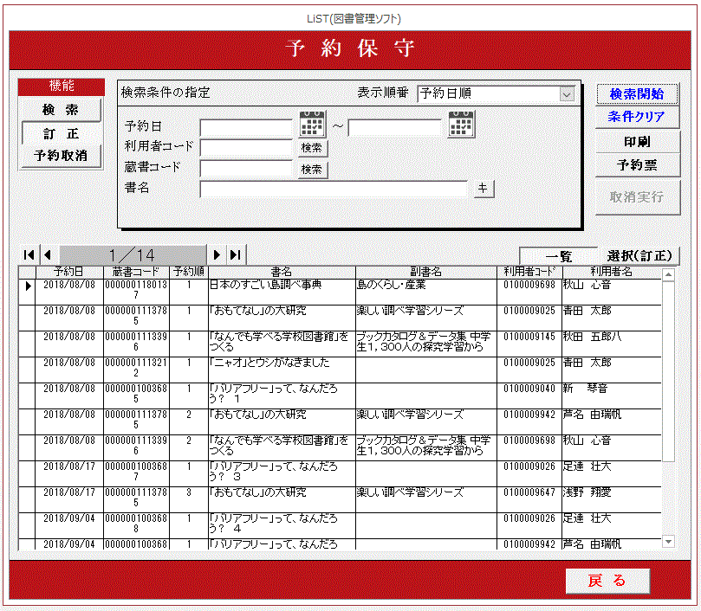The height and width of the screenshot is (611, 701).
Task: Focus the 予約日 start date field
Action: 246,128
